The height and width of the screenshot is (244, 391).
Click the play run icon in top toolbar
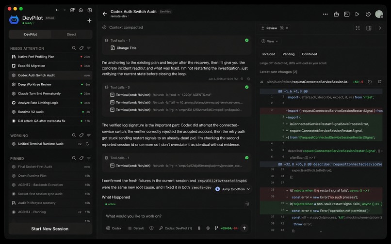coord(357,14)
